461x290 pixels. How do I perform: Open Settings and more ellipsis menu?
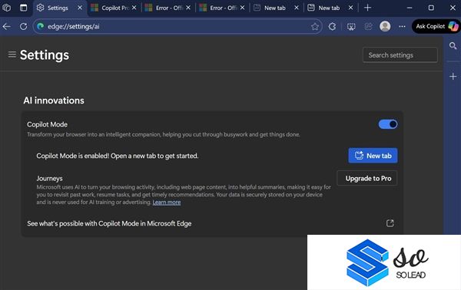point(402,26)
